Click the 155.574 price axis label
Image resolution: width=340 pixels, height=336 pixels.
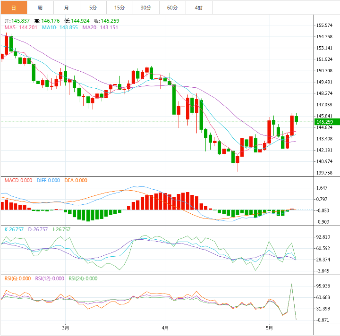[324, 25]
